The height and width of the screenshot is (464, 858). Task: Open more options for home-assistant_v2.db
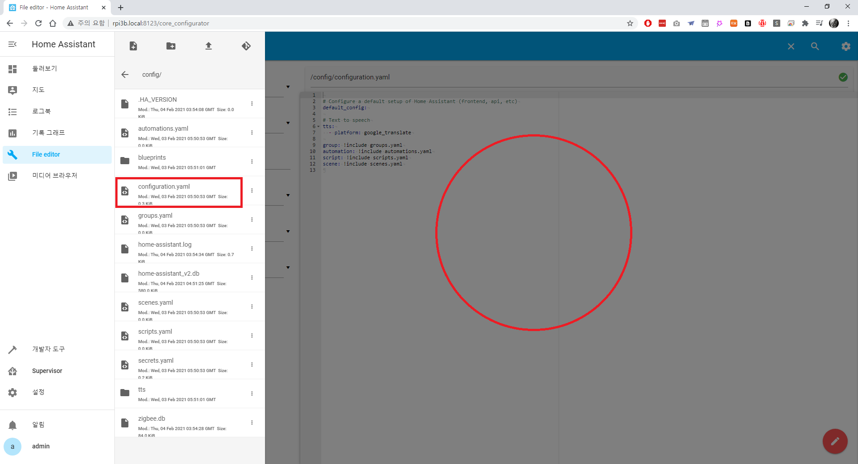(x=252, y=278)
